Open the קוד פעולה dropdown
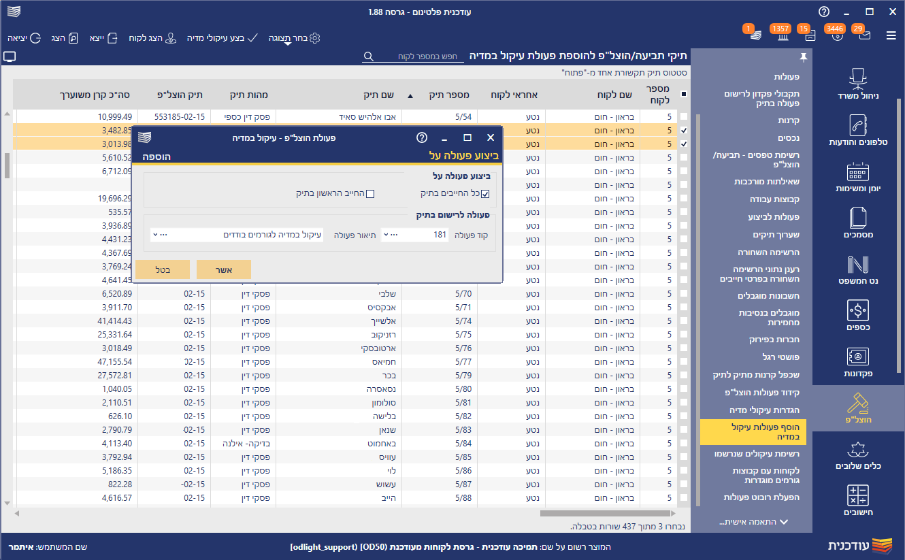Viewport: 905px width, 560px height. pyautogui.click(x=386, y=235)
